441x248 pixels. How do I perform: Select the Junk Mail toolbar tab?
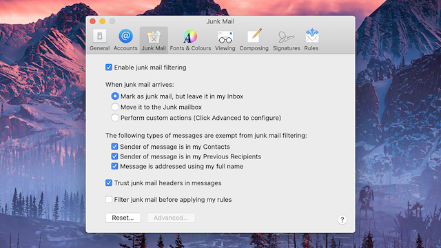pos(154,40)
